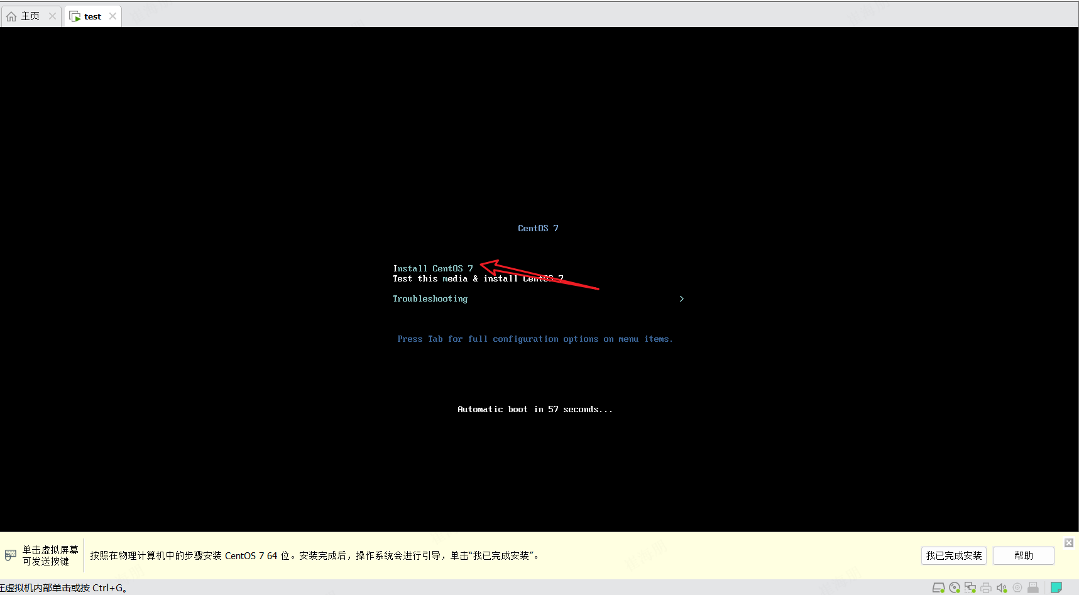This screenshot has height=595, width=1079.
Task: Click the VM icon on the test tab
Action: (x=75, y=16)
